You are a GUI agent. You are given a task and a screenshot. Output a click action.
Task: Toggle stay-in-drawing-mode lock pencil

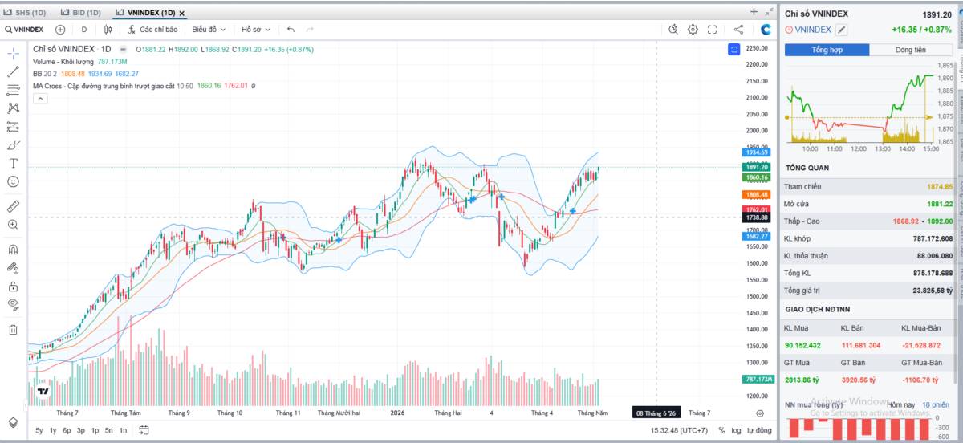13,268
